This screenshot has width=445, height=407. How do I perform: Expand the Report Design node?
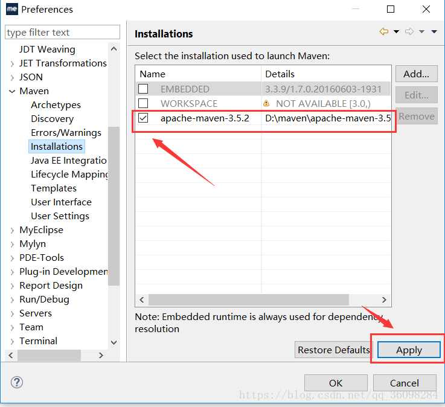[12, 286]
